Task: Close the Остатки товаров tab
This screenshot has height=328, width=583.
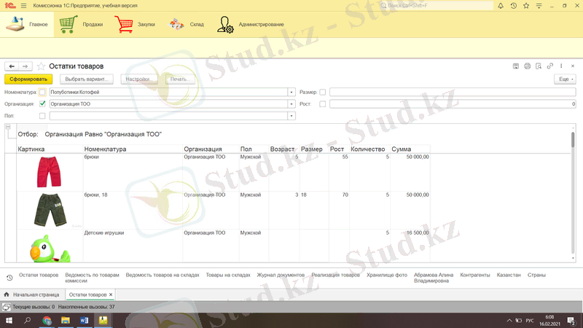Action: [x=111, y=294]
